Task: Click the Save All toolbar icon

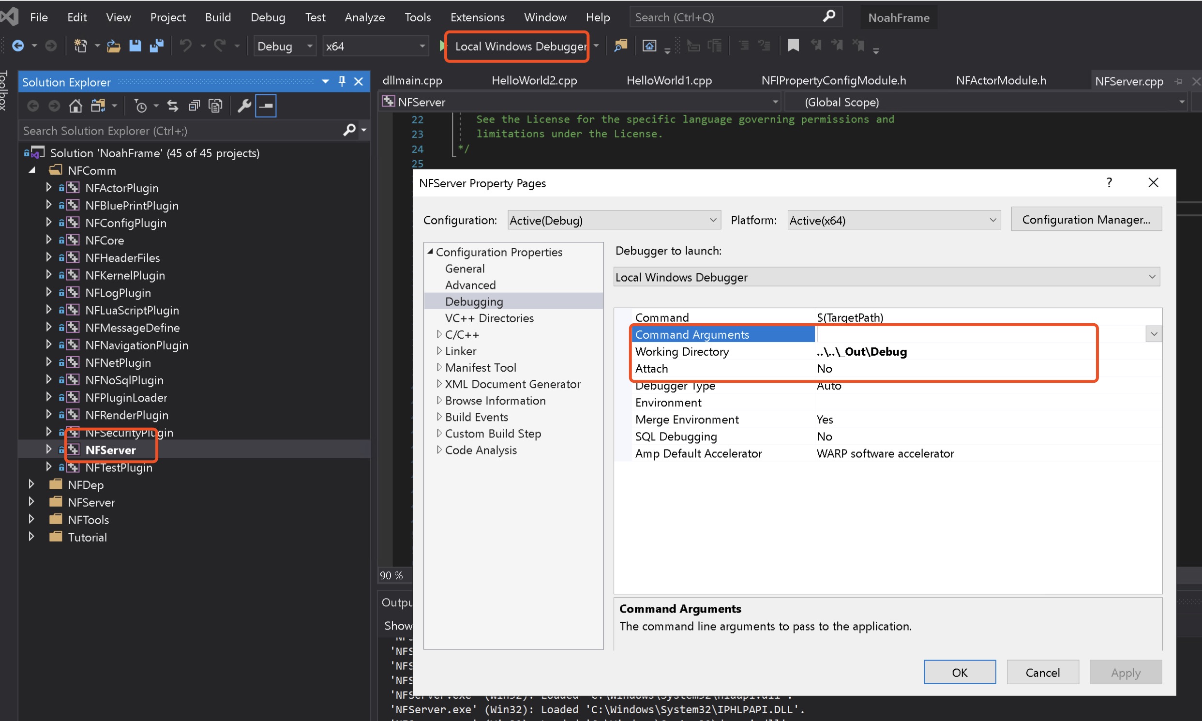Action: click(156, 46)
